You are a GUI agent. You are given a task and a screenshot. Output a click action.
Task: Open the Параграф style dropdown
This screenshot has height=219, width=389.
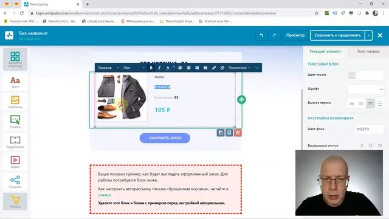[x=108, y=68]
